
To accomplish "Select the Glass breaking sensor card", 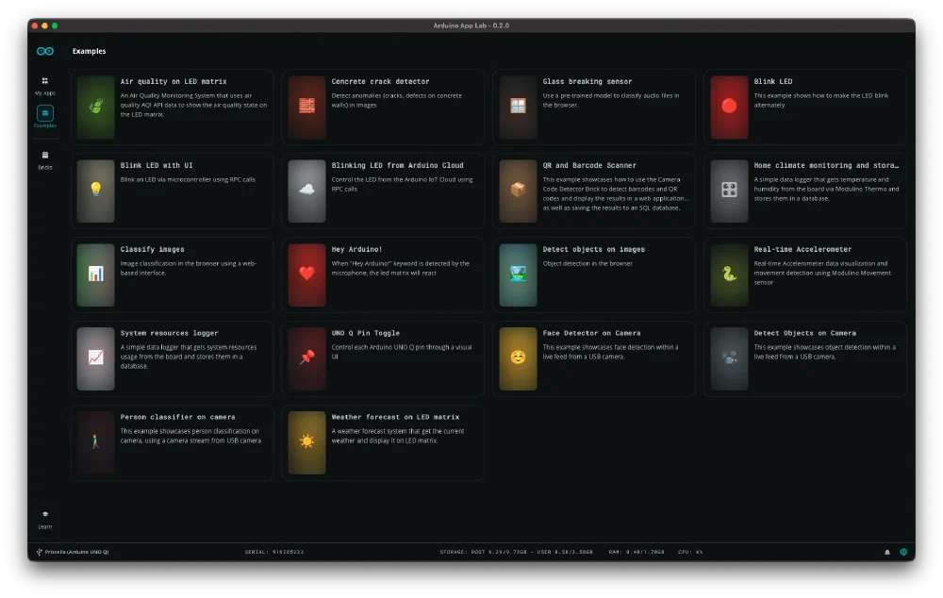I will pyautogui.click(x=594, y=108).
